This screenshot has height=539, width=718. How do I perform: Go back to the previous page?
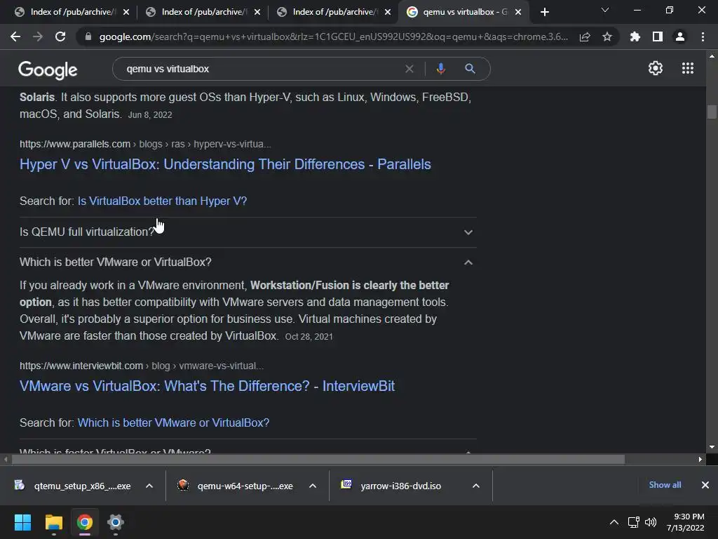pyautogui.click(x=15, y=36)
